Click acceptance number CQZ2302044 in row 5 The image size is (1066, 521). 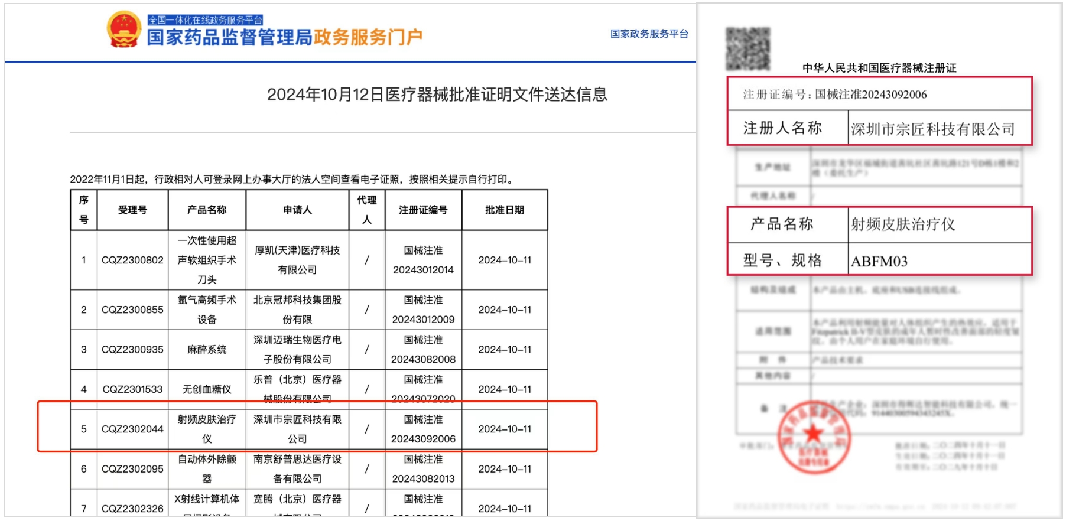tap(132, 429)
